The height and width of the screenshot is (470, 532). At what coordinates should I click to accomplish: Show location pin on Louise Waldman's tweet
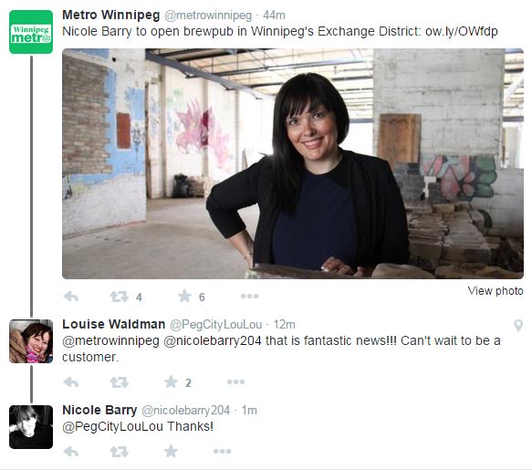[x=518, y=325]
